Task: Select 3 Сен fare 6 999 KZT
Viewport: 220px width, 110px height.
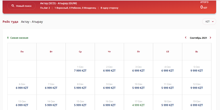Action: pos(138,69)
